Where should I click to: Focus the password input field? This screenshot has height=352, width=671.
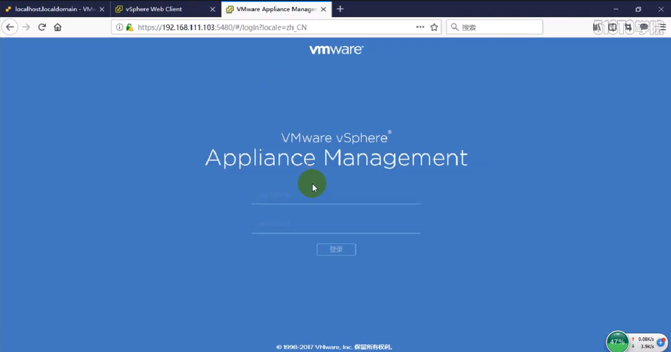336,224
